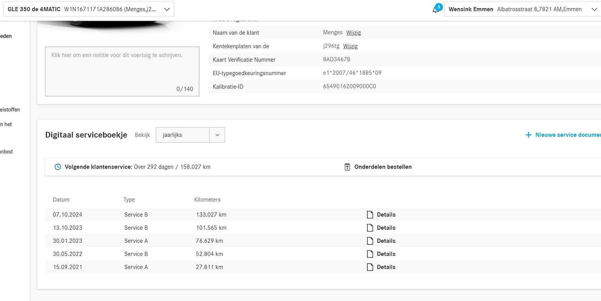Click the date 30.01.2023
This screenshot has height=301, width=601.
67,241
